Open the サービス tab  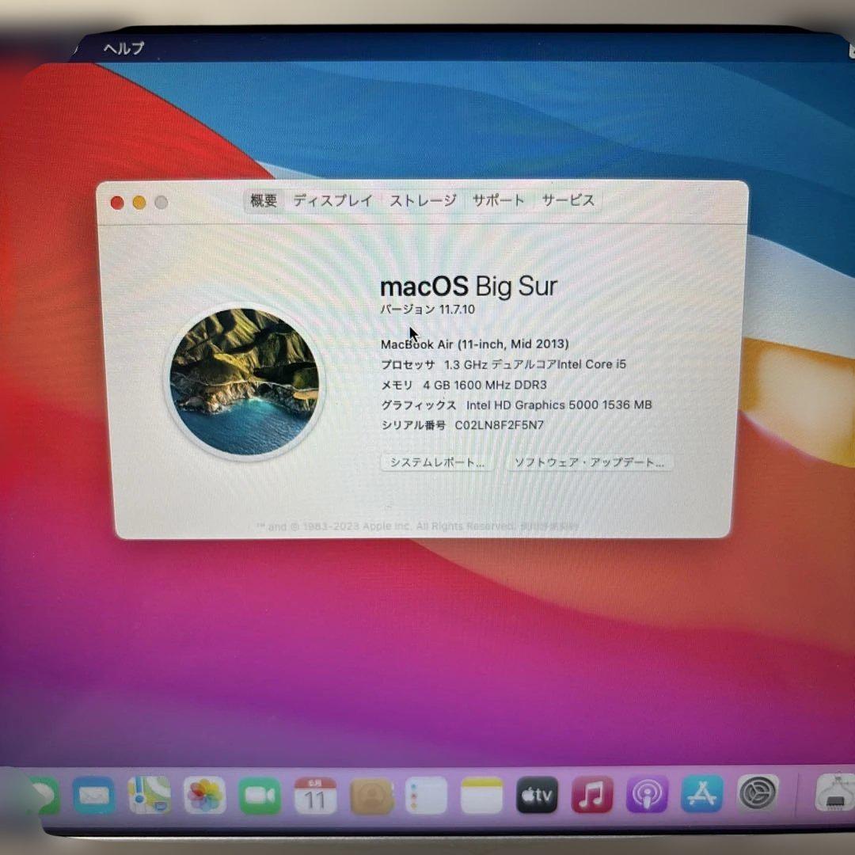click(568, 200)
